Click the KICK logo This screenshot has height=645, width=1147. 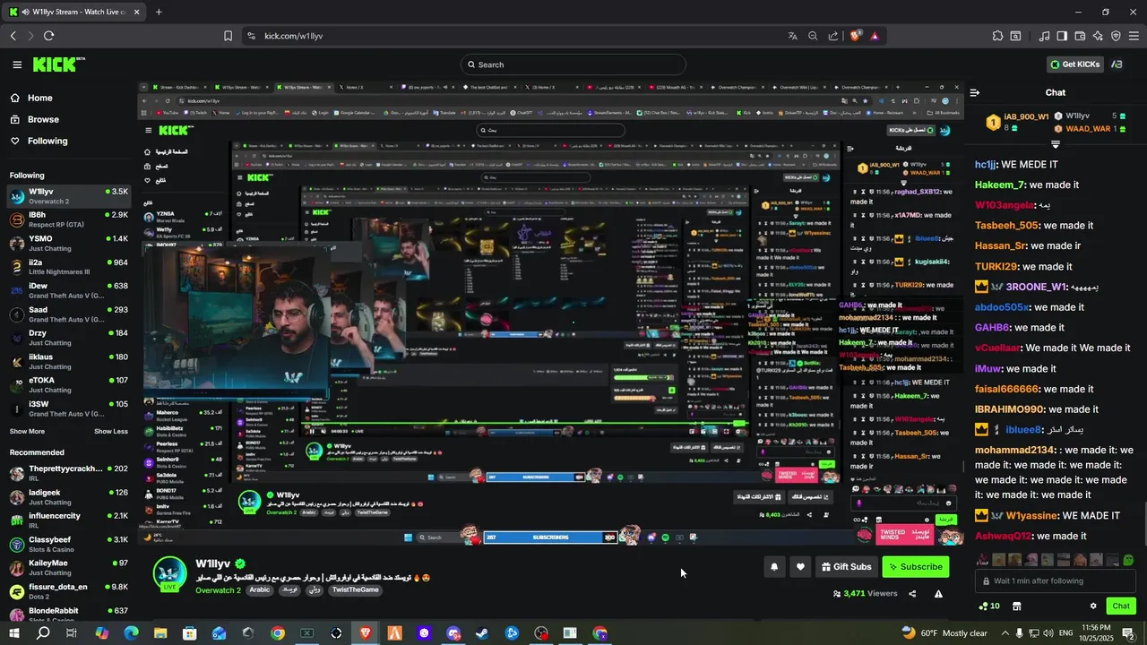58,64
